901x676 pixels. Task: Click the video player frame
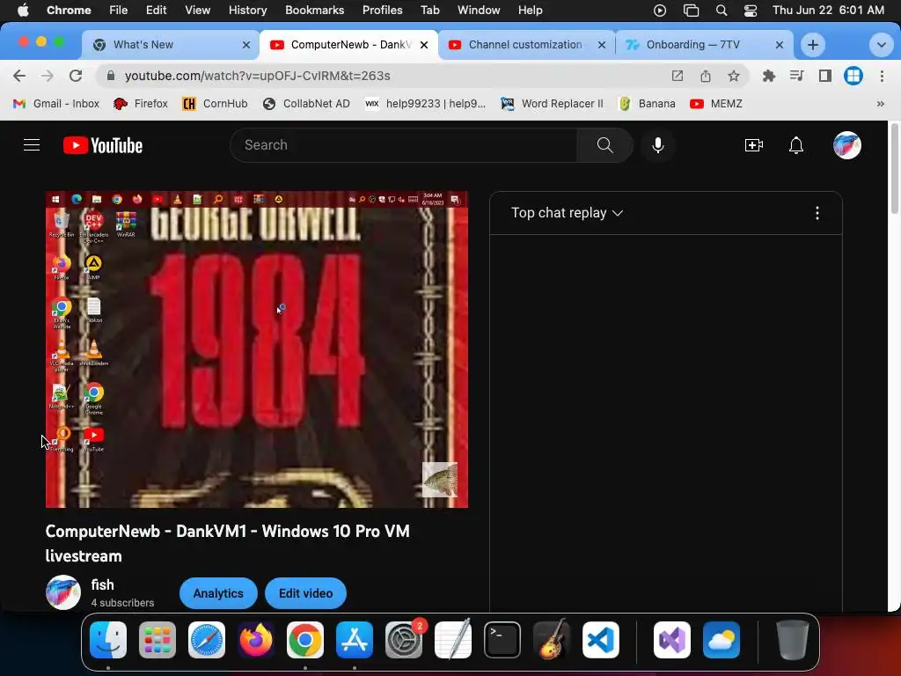(257, 349)
